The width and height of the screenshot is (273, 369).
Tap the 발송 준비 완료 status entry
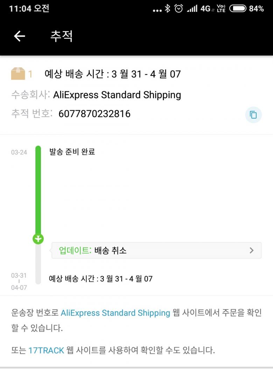tap(72, 152)
